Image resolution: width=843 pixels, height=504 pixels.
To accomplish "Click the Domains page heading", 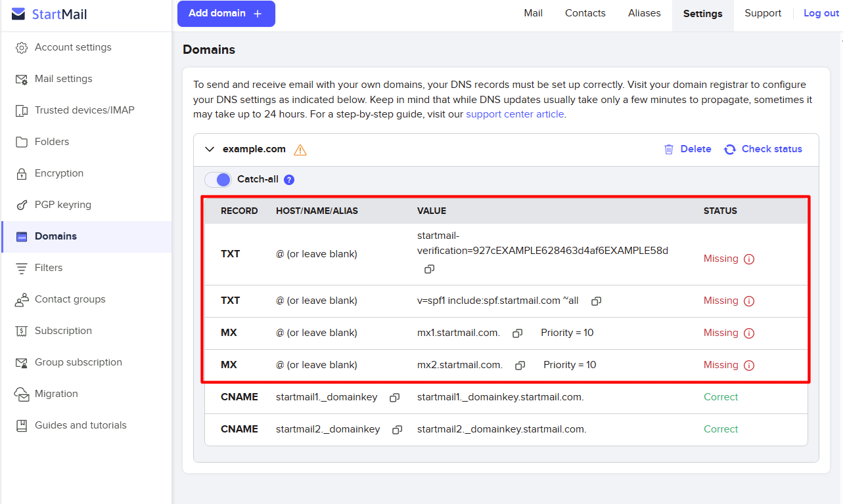I will 209,49.
